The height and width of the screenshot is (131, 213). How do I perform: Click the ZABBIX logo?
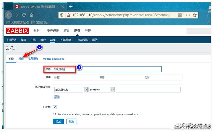17,31
